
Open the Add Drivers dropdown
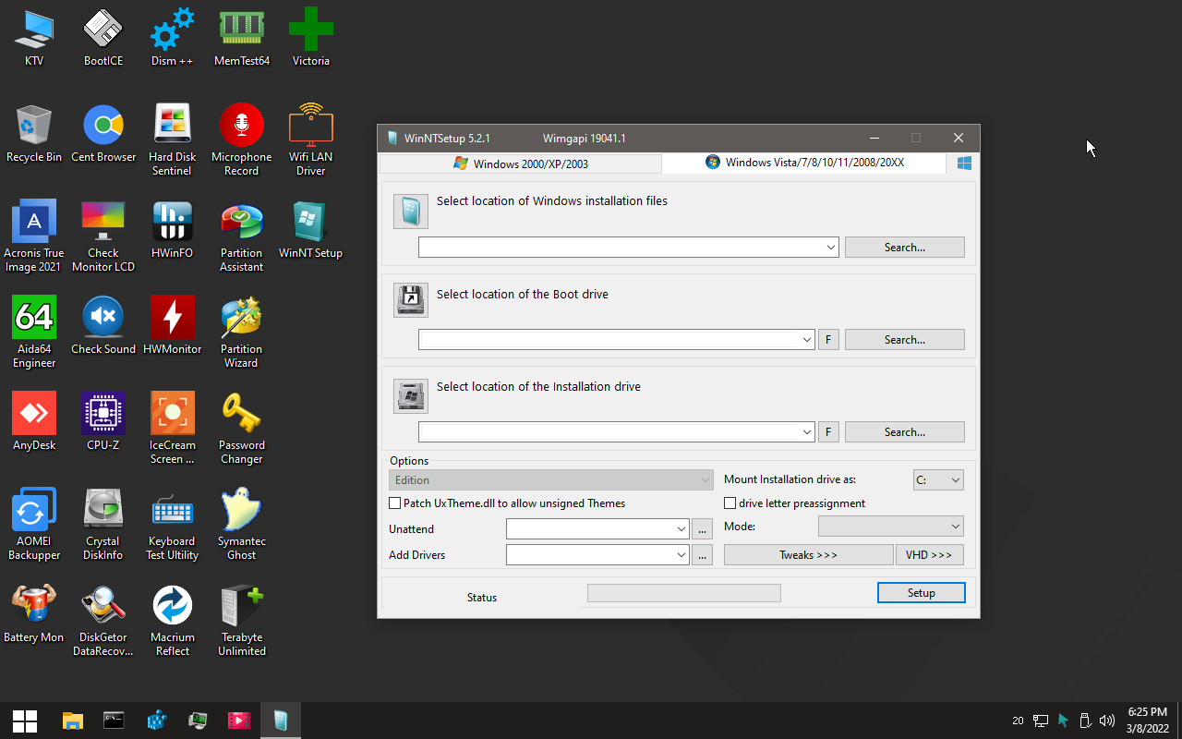(681, 555)
